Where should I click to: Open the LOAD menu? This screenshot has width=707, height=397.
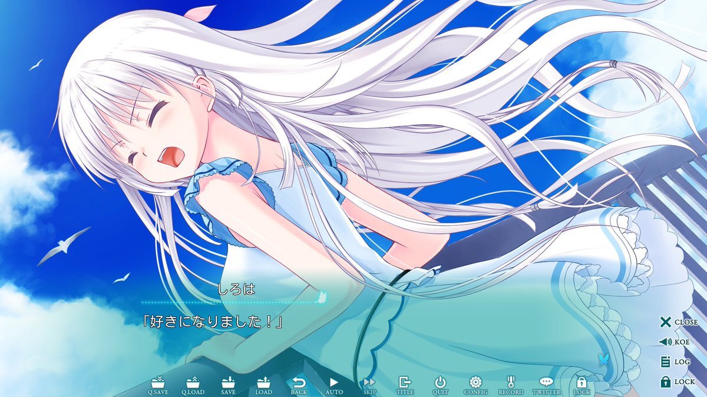(x=263, y=385)
